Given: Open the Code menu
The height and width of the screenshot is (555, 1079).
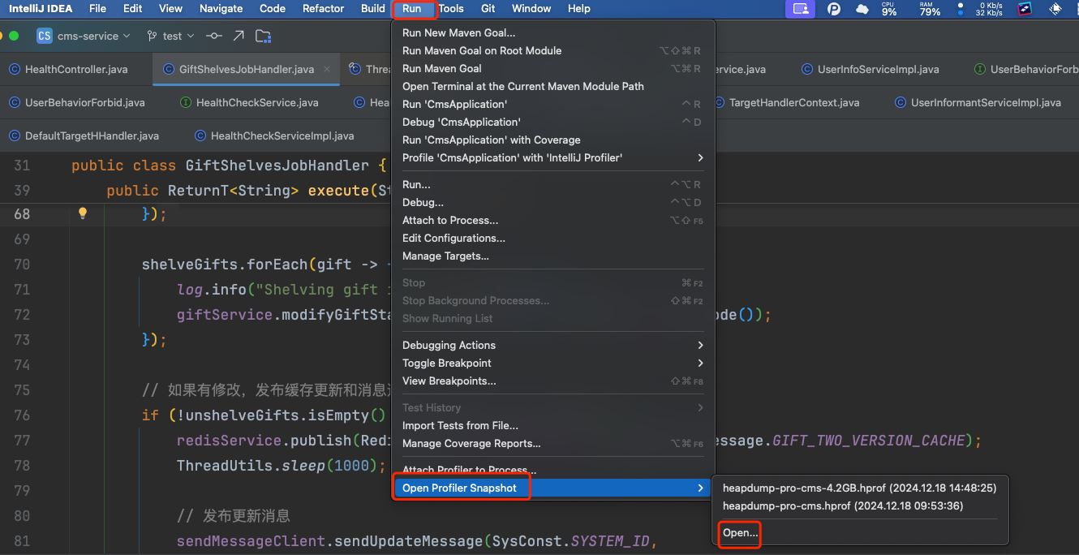Looking at the screenshot, I should 273,8.
